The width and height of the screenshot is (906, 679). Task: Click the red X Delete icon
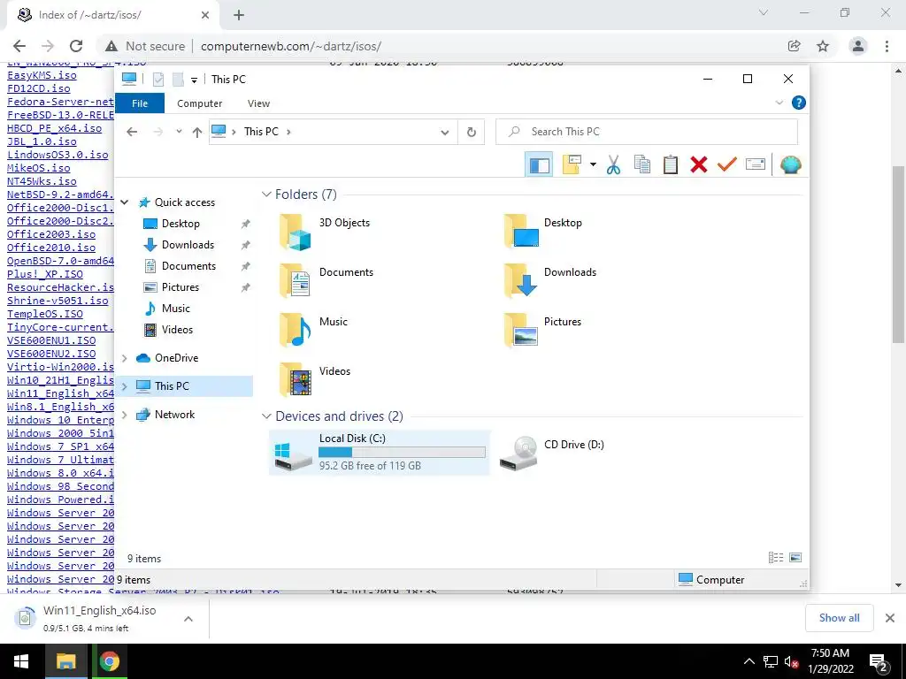[x=699, y=165]
